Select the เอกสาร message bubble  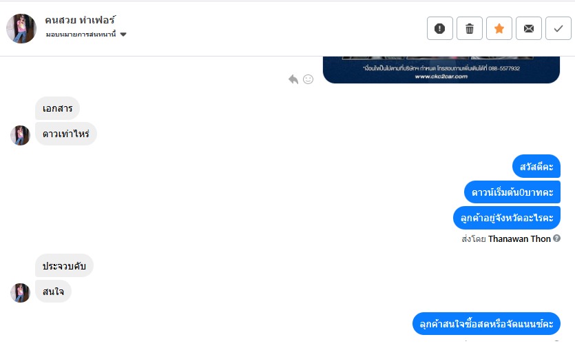click(x=58, y=108)
